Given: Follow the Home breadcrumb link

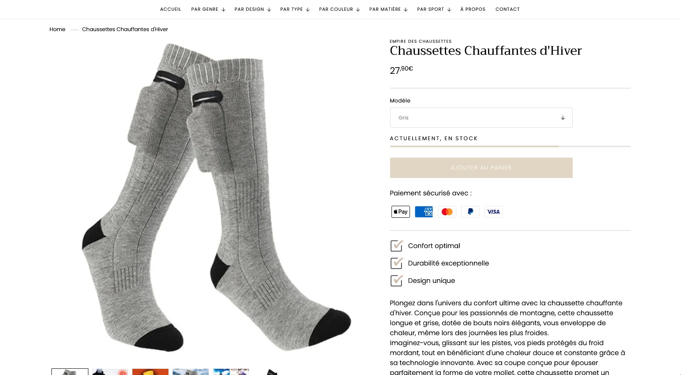Looking at the screenshot, I should [x=57, y=29].
